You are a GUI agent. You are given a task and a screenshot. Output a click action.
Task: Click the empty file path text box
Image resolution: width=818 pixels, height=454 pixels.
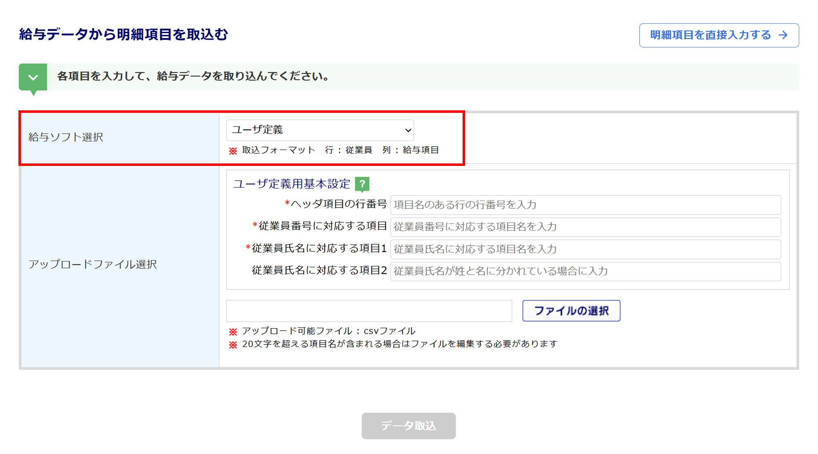pyautogui.click(x=369, y=311)
